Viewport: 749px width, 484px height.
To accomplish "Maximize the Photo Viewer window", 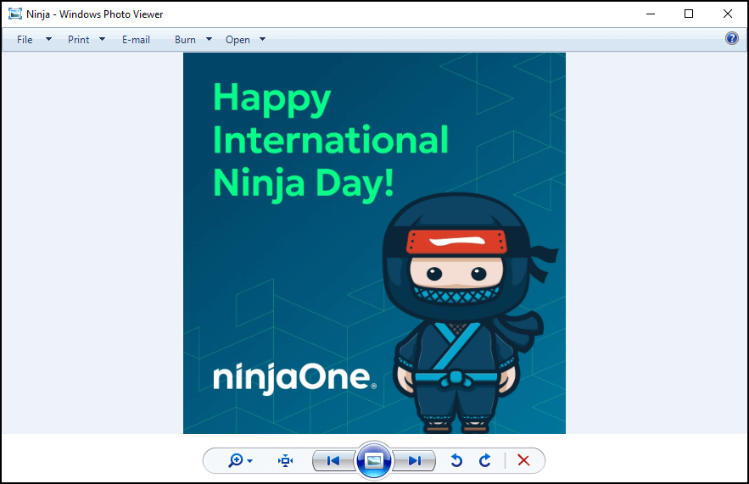I will pyautogui.click(x=689, y=14).
